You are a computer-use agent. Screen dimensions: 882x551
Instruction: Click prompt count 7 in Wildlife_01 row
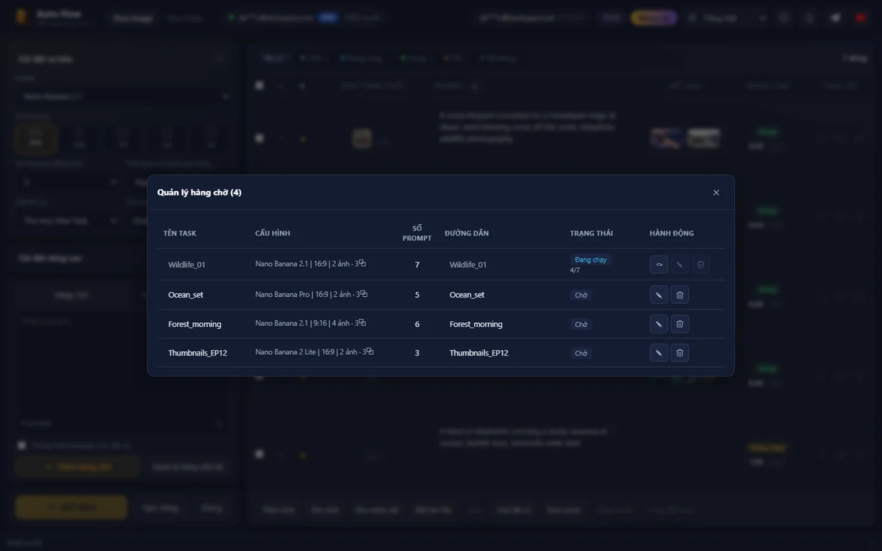coord(417,264)
